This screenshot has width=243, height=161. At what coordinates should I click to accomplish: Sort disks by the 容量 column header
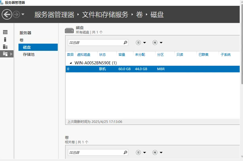122,55
